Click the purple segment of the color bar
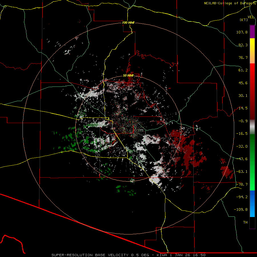This screenshot has height=257, width=257. pos(252,32)
